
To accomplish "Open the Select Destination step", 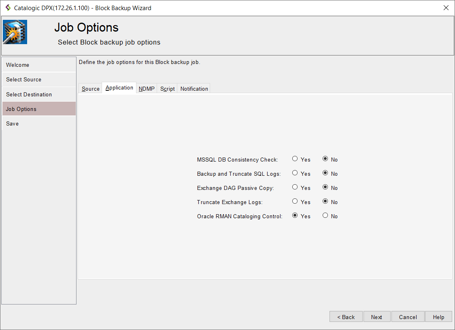I will (x=39, y=94).
